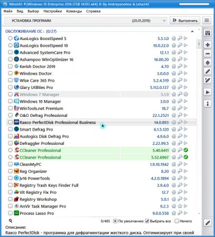Open the Команды menu
The height and width of the screenshot is (237, 215).
[74, 11]
